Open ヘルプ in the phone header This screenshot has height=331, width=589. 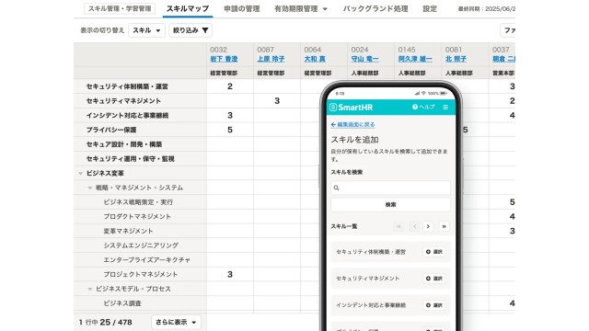point(423,107)
